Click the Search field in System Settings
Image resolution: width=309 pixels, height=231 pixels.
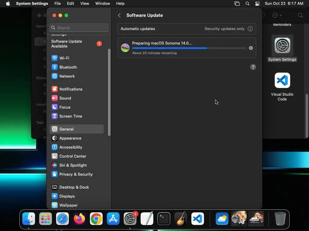point(79,28)
